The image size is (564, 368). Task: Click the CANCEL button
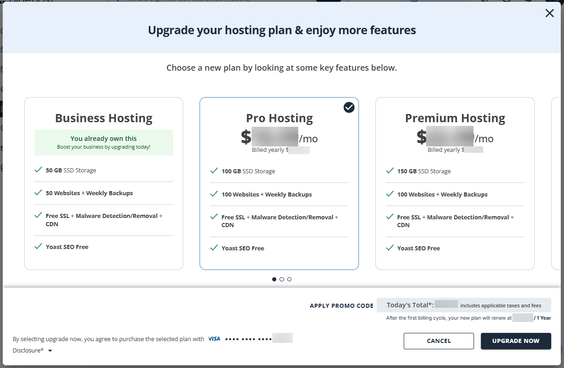438,341
